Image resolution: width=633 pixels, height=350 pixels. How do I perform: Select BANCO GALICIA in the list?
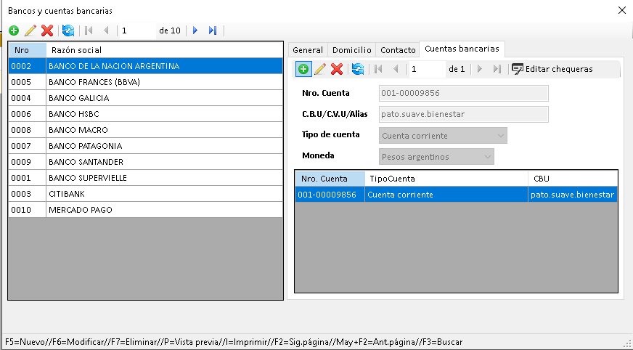click(78, 98)
